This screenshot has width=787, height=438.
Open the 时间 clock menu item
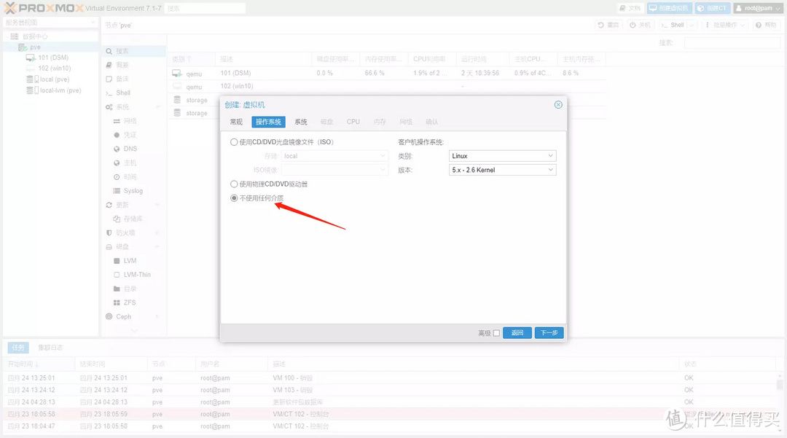133,177
